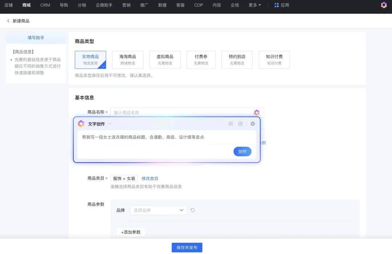Click the AI assistant icon in top-right corner

click(x=384, y=5)
